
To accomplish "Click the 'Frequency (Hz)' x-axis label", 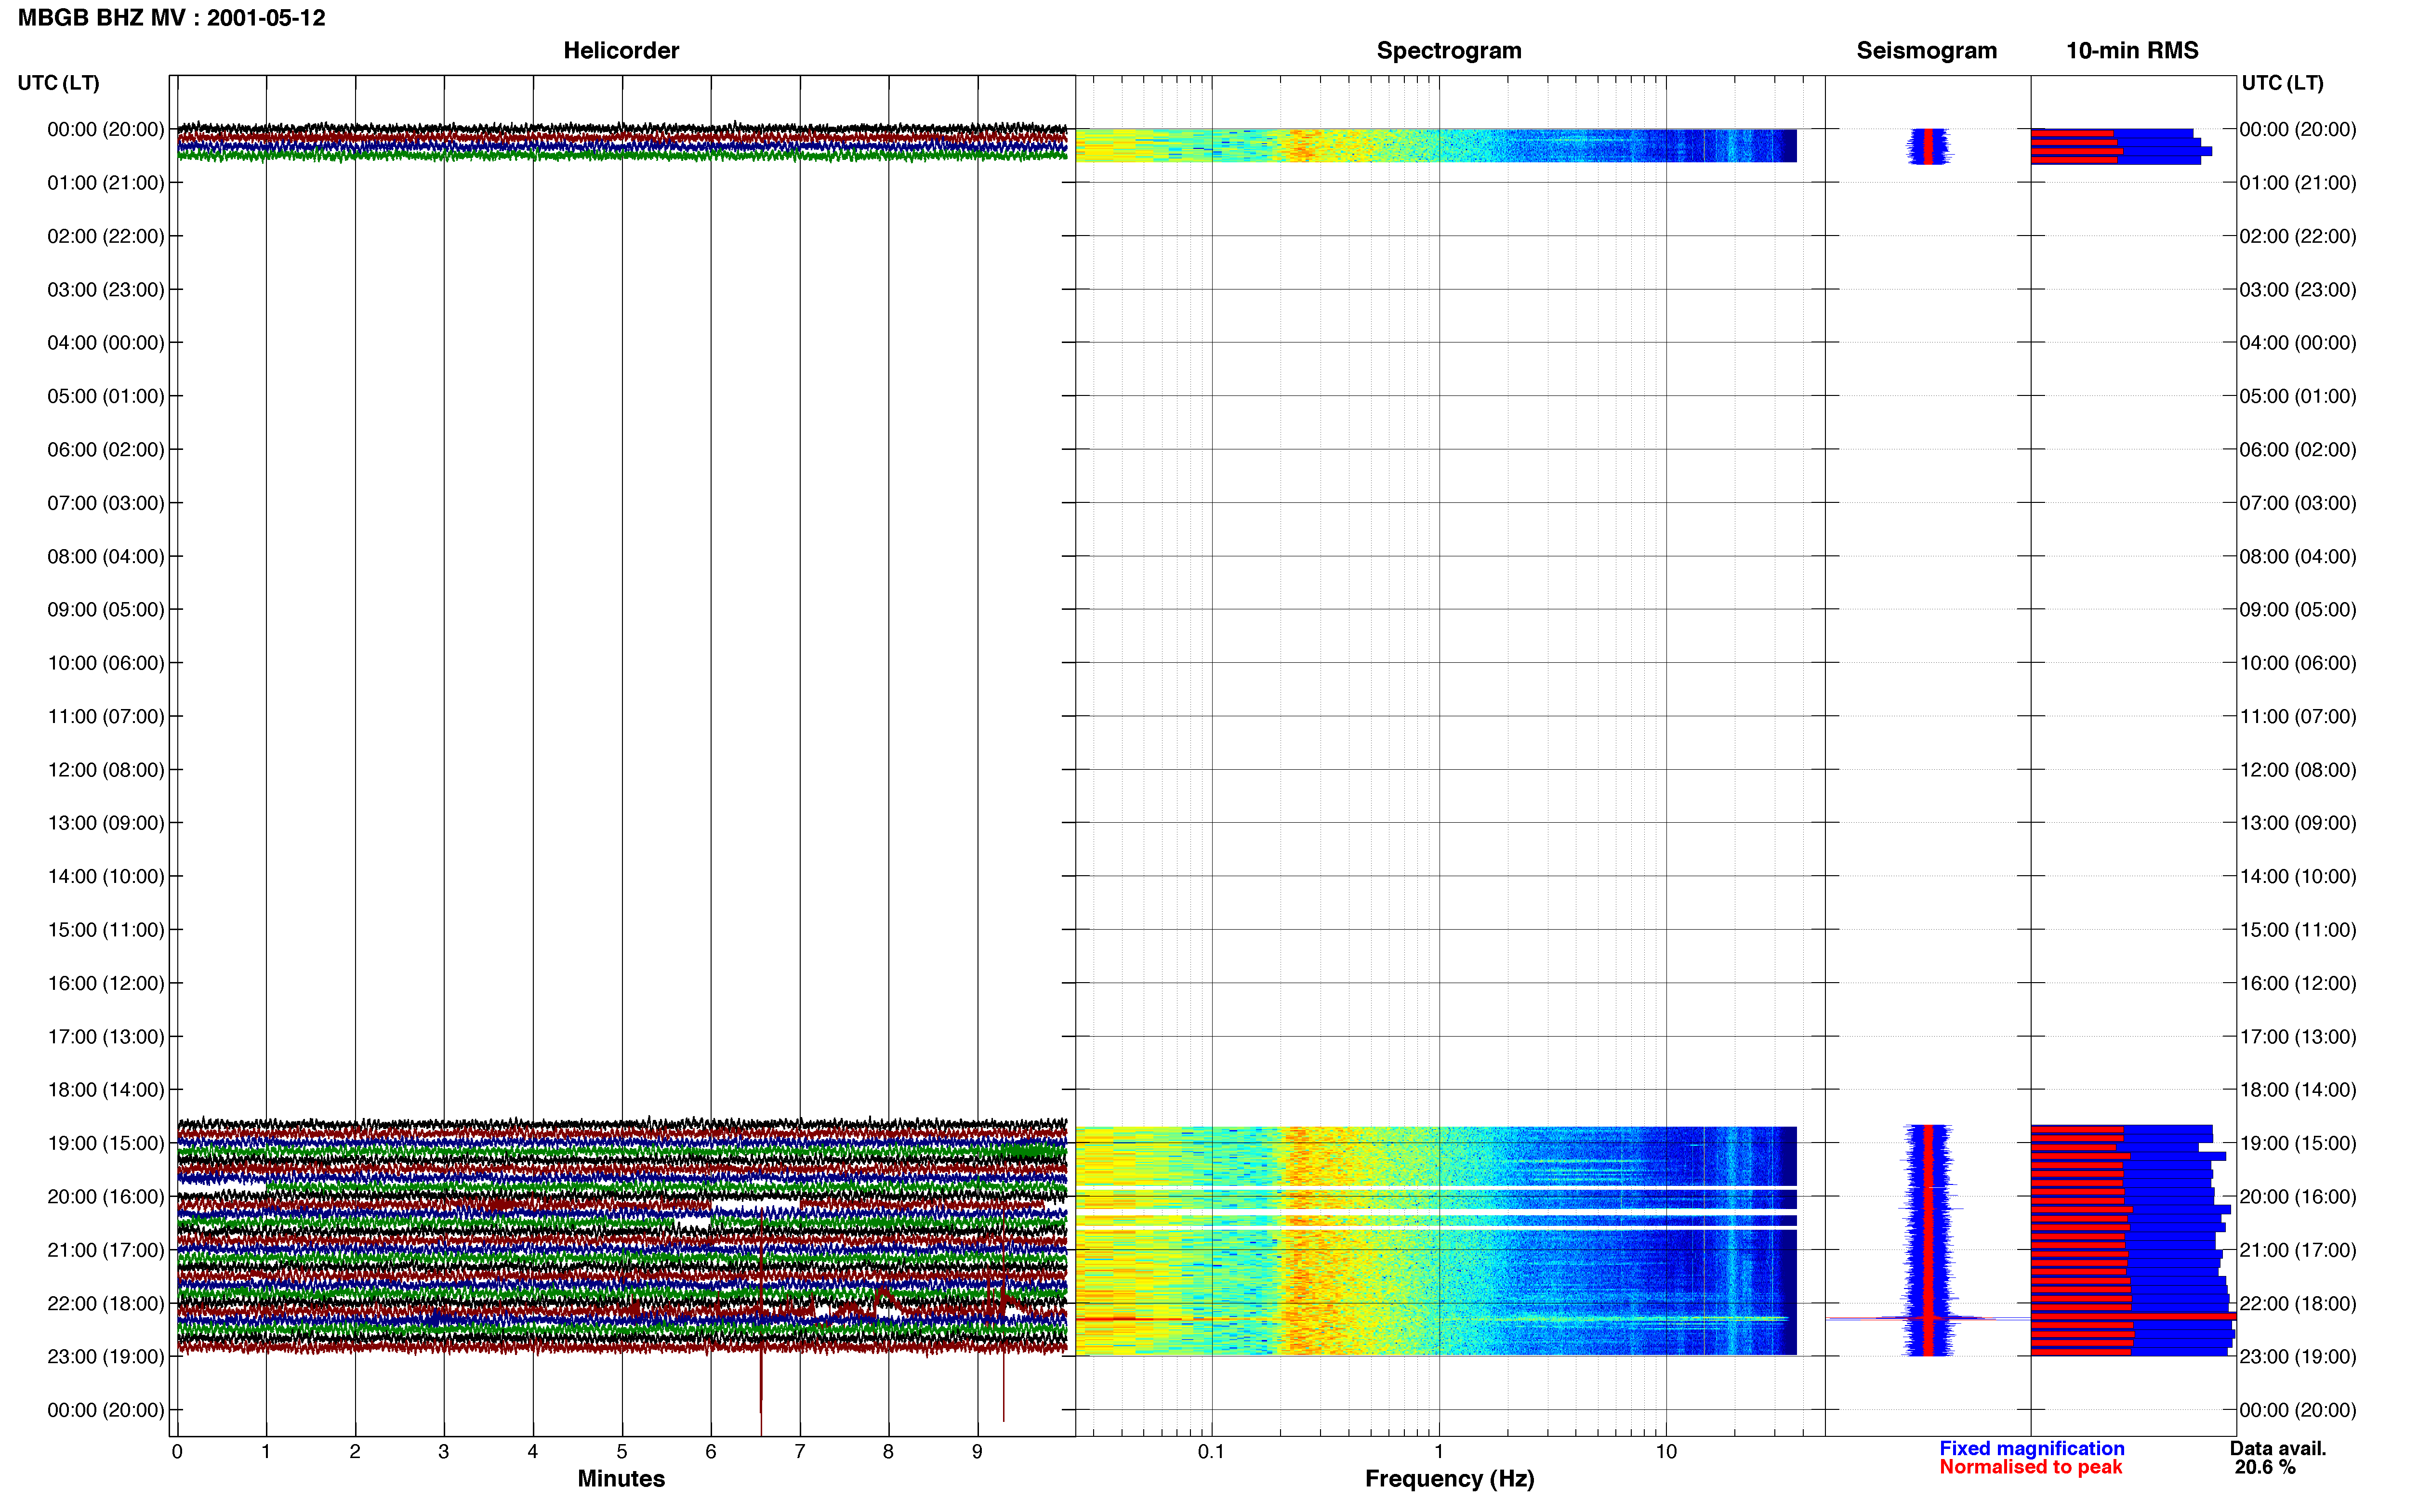I will 1449,1479.
